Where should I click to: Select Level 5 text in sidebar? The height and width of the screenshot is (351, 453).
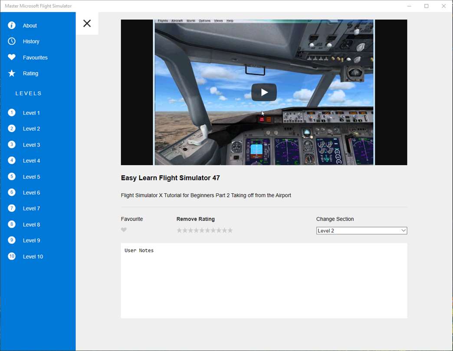pos(31,177)
